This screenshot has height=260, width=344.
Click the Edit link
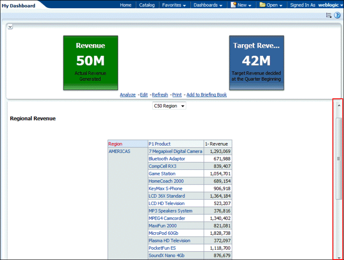144,95
